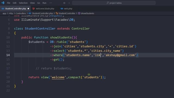This screenshot has height=98, width=174.
Task: Click the unsaved dot on StudentController.php tab
Action: pyautogui.click(x=28, y=8)
